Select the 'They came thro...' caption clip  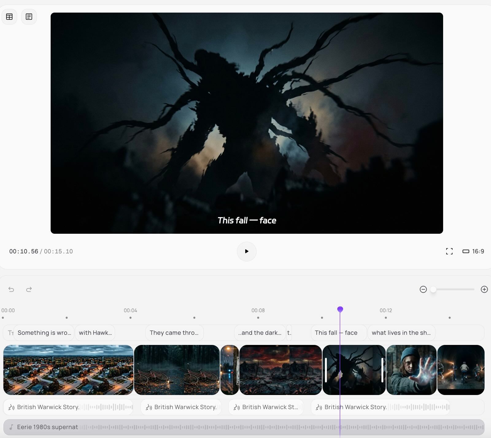(x=174, y=333)
